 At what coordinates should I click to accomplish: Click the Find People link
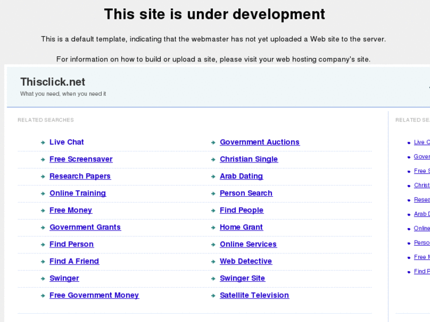click(x=241, y=210)
